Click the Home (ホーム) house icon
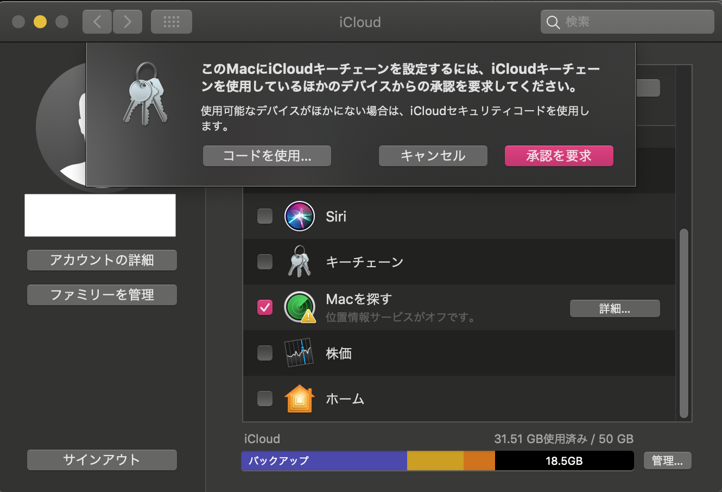The image size is (722, 492). [300, 399]
